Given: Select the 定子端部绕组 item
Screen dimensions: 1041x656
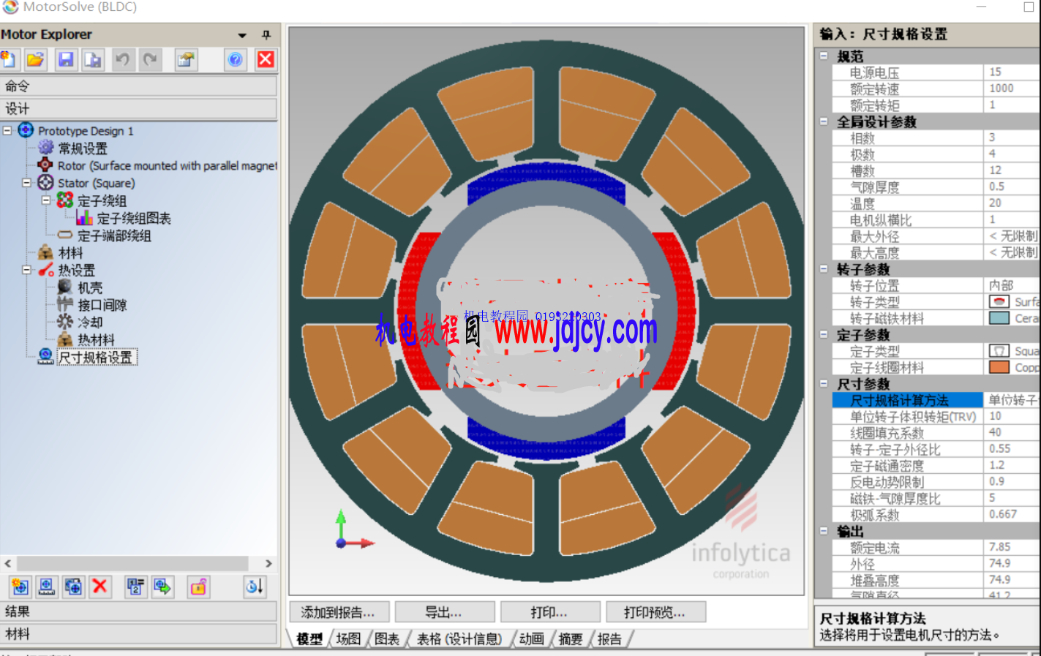Looking at the screenshot, I should (x=114, y=235).
